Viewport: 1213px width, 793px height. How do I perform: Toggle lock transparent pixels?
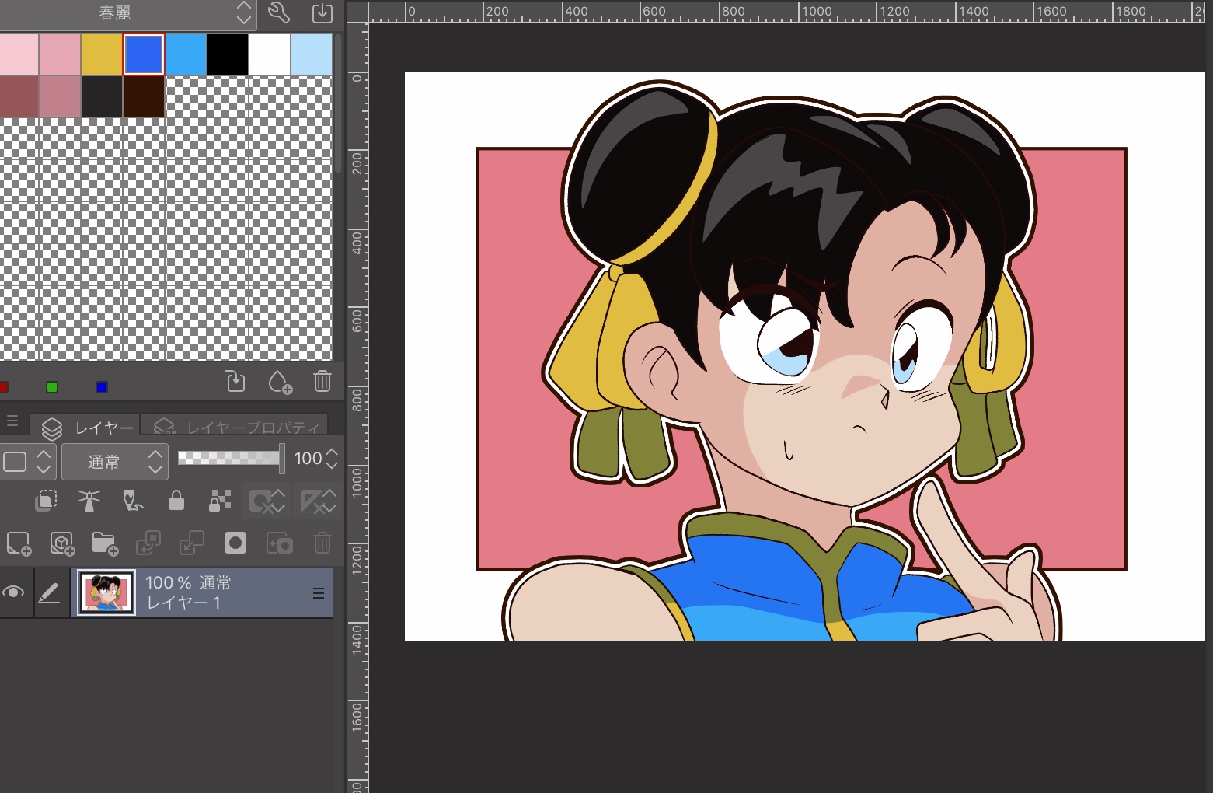220,500
